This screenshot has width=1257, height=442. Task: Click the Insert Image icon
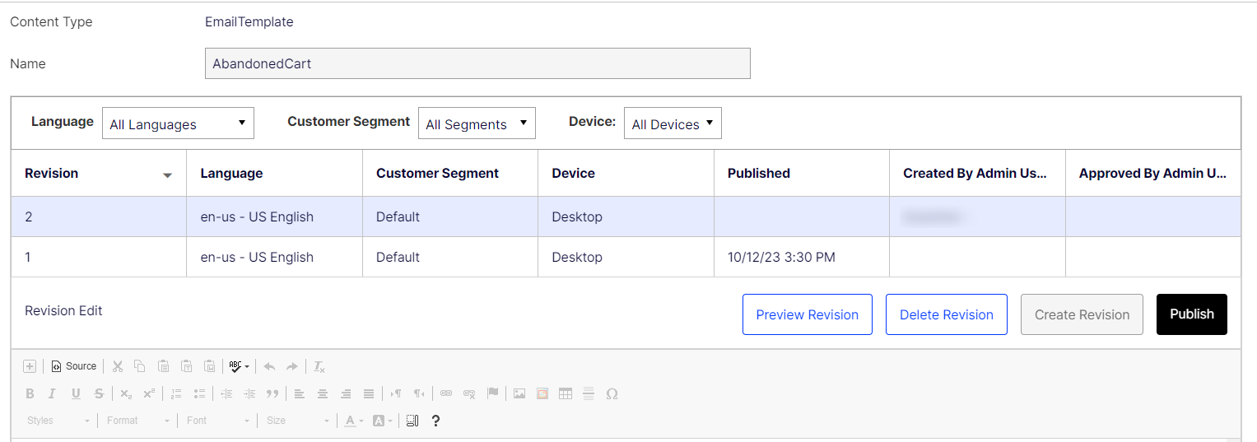click(x=519, y=393)
